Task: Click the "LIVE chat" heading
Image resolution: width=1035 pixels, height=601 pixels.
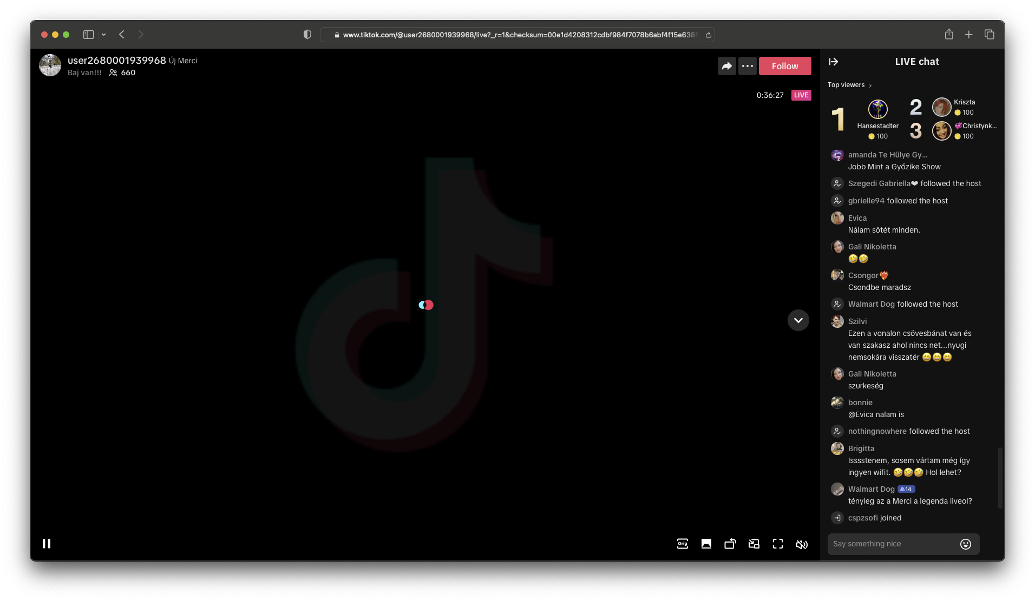Action: [917, 62]
